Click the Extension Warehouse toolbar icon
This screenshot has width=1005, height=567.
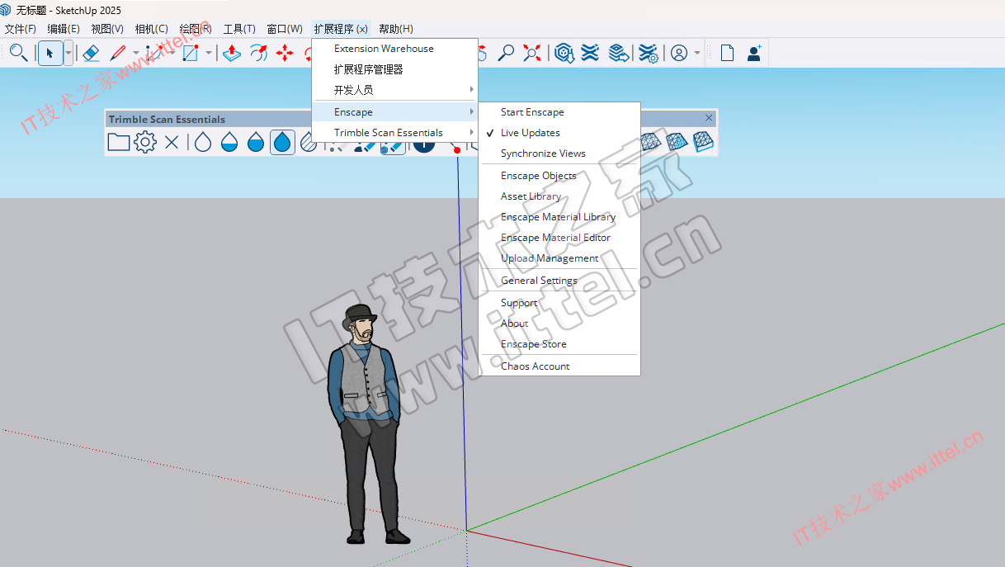coord(590,54)
